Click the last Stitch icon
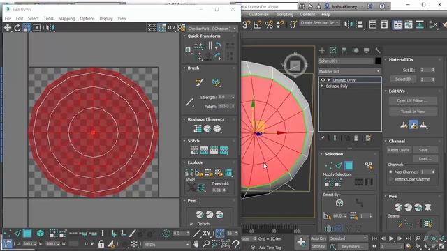447x251 pixels. (224, 151)
